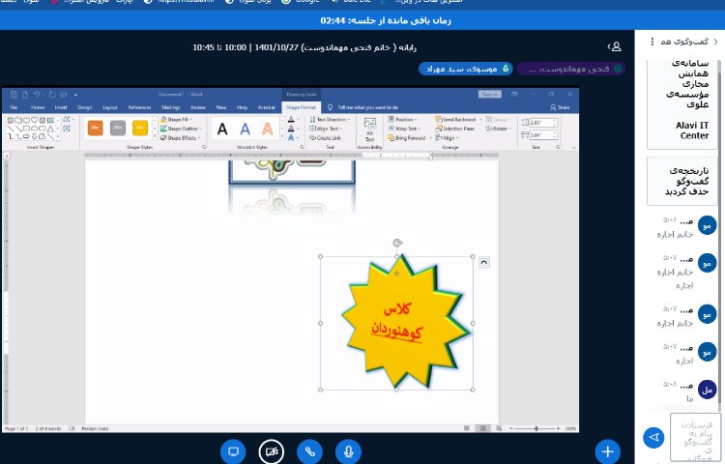Adjust the Word zoom slider
Image resolution: width=725 pixels, height=464 pixels.
tap(536, 428)
